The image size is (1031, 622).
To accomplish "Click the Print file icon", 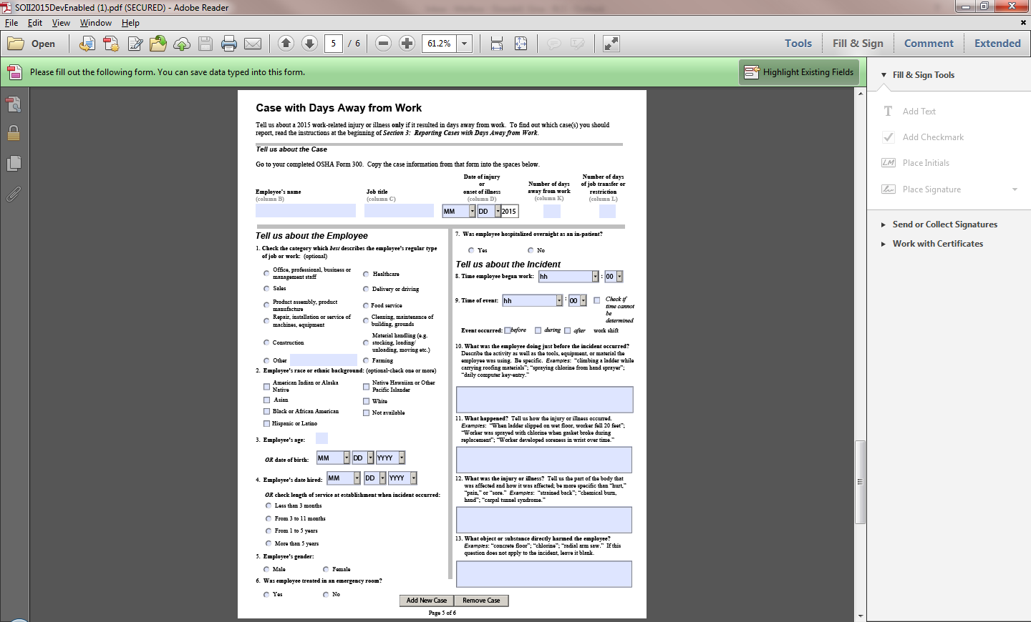I will 229,44.
